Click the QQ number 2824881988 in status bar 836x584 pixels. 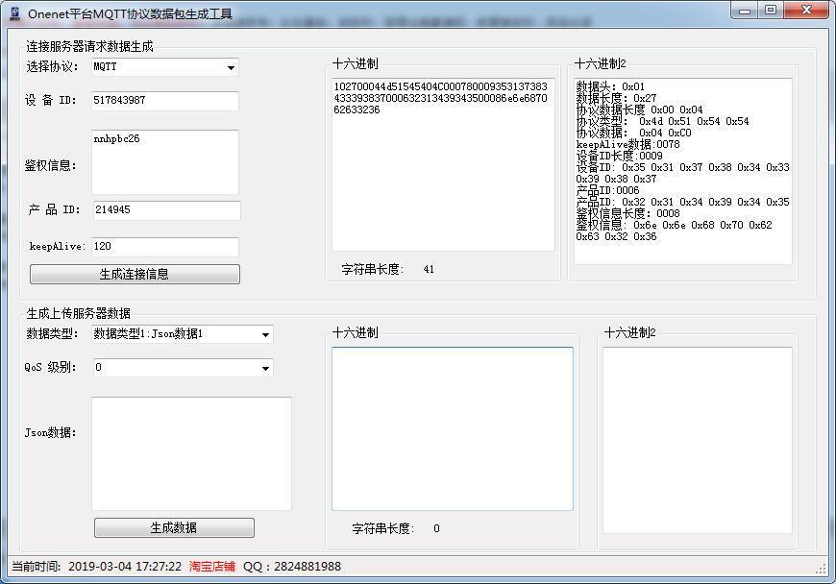tap(307, 566)
